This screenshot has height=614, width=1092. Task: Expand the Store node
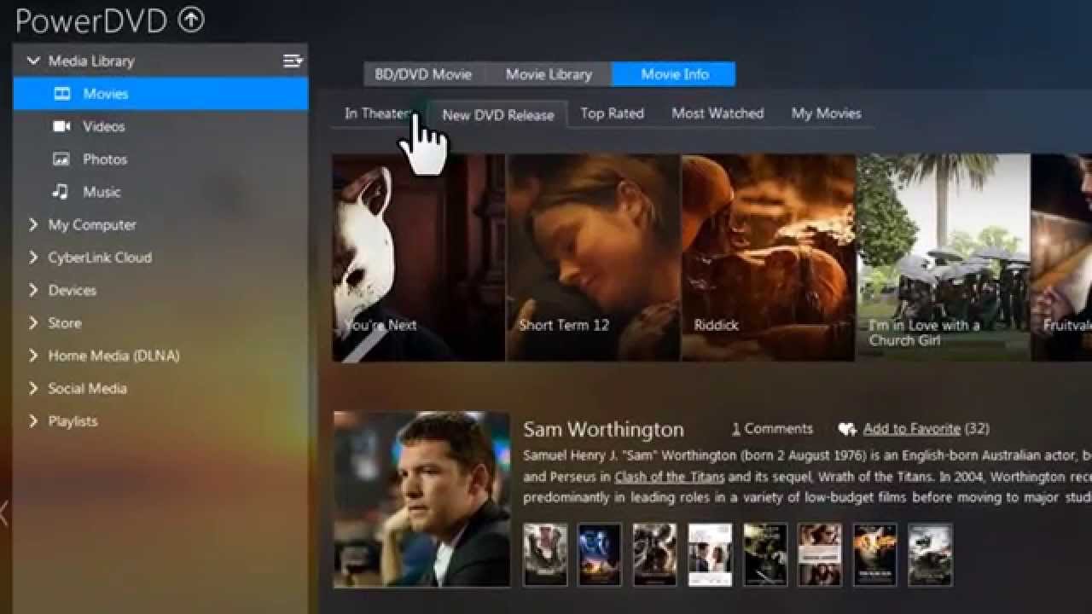click(x=33, y=322)
